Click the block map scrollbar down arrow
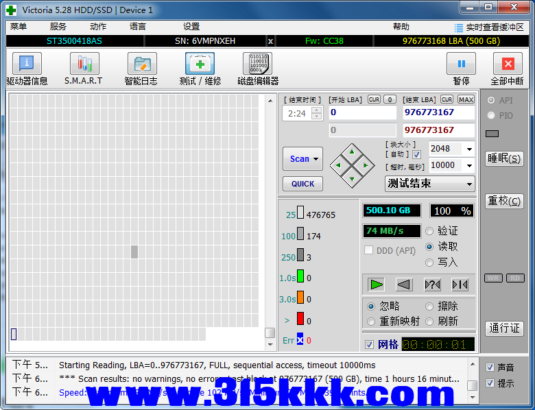This screenshot has width=535, height=410. coord(270,345)
